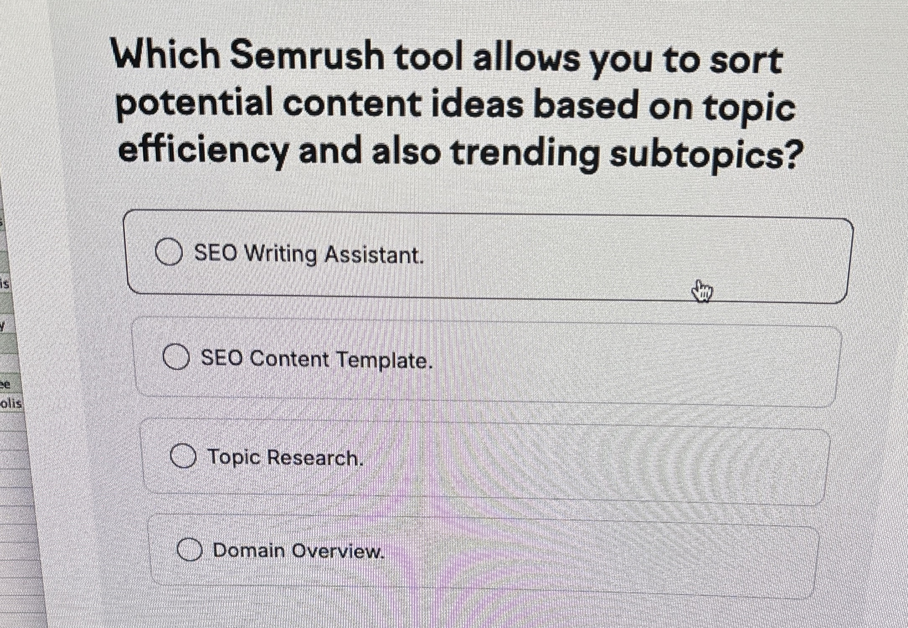Screen dimensions: 908x628
Task: Click the Domain Overview answer text
Action: [x=299, y=550]
